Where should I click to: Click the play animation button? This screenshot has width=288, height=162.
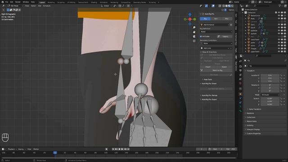coord(122,149)
